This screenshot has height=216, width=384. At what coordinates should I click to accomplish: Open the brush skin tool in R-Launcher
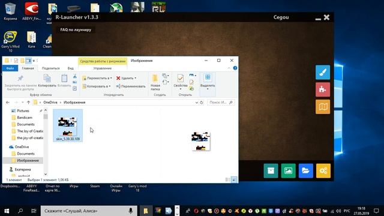(323, 73)
